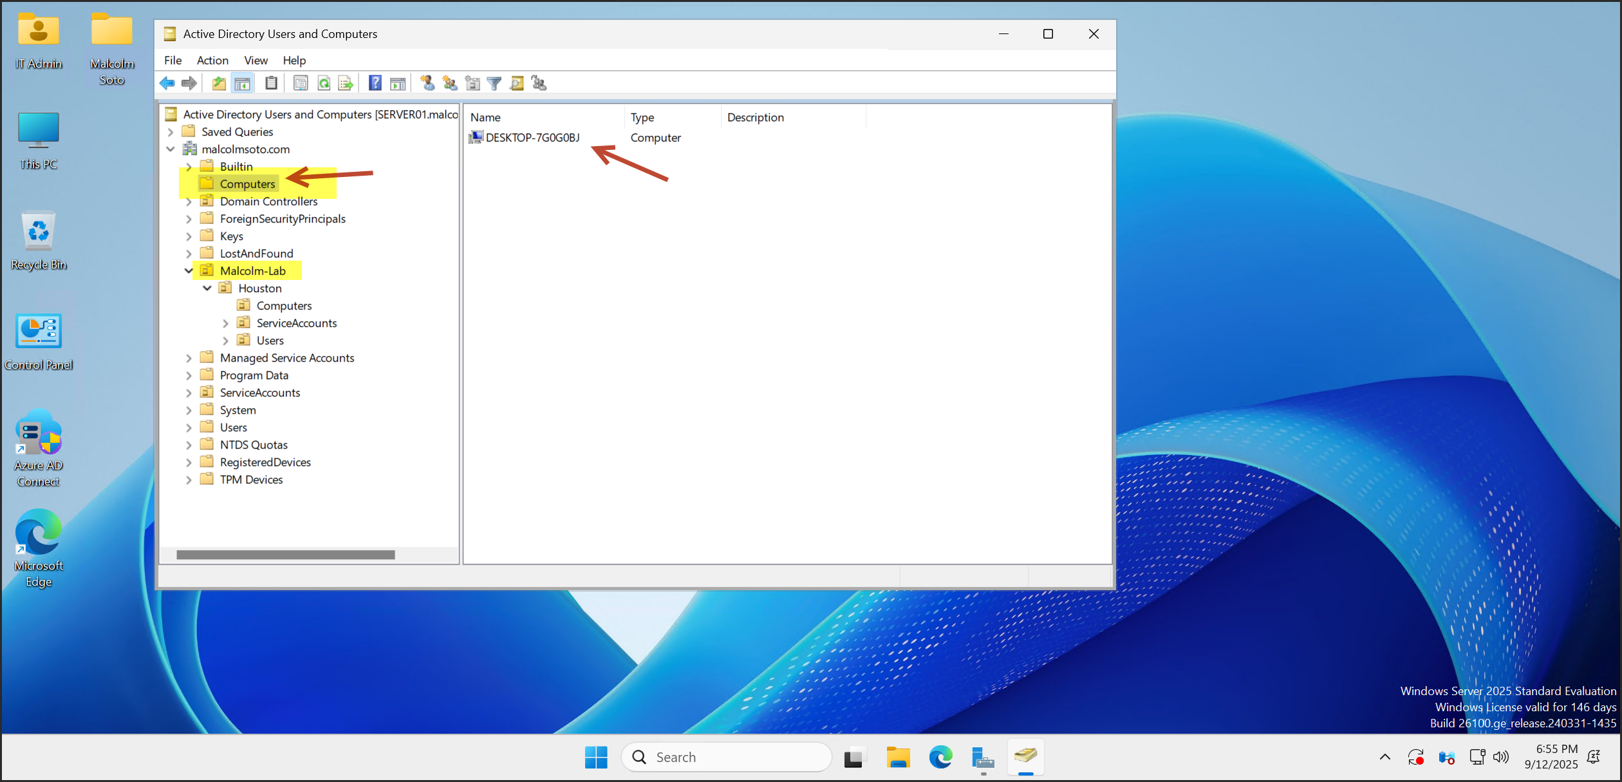Screen dimensions: 1622x782
Task: Open the Action menu
Action: [x=212, y=61]
